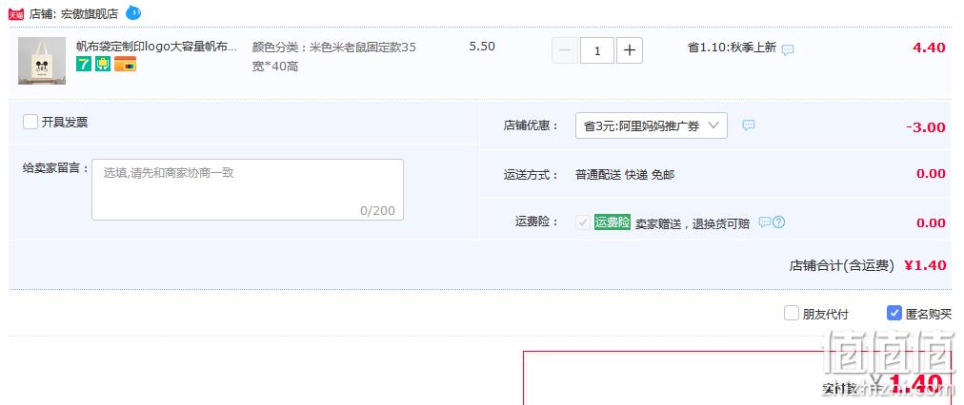Click the question mark help icon for 运费险
This screenshot has width=964, height=405.
coord(778,222)
